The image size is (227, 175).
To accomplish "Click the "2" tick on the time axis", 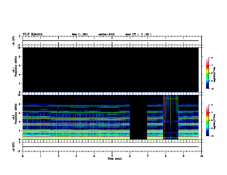I will click(x=58, y=156).
